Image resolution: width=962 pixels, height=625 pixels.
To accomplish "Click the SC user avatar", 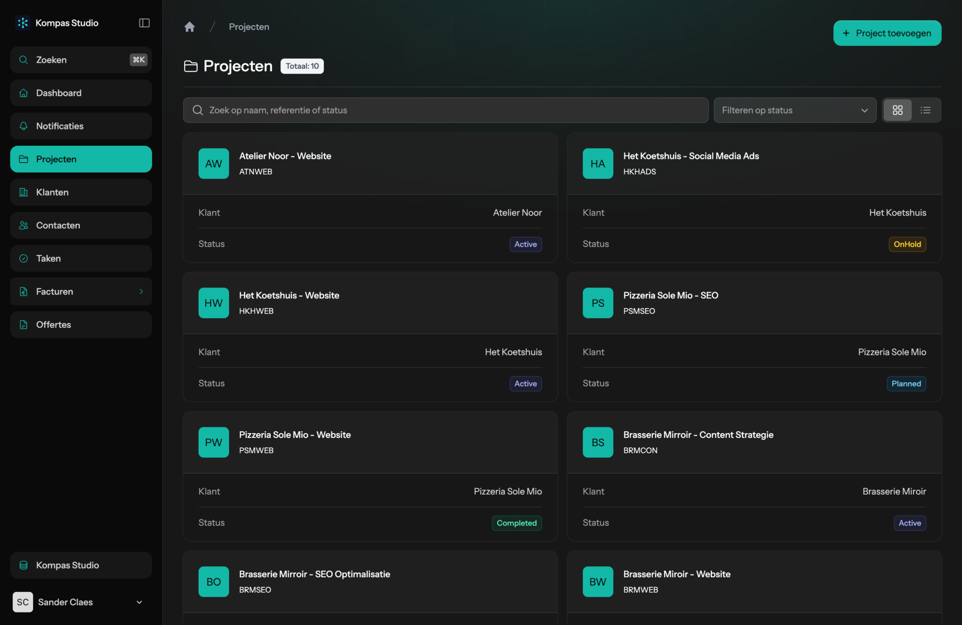I will (x=23, y=602).
